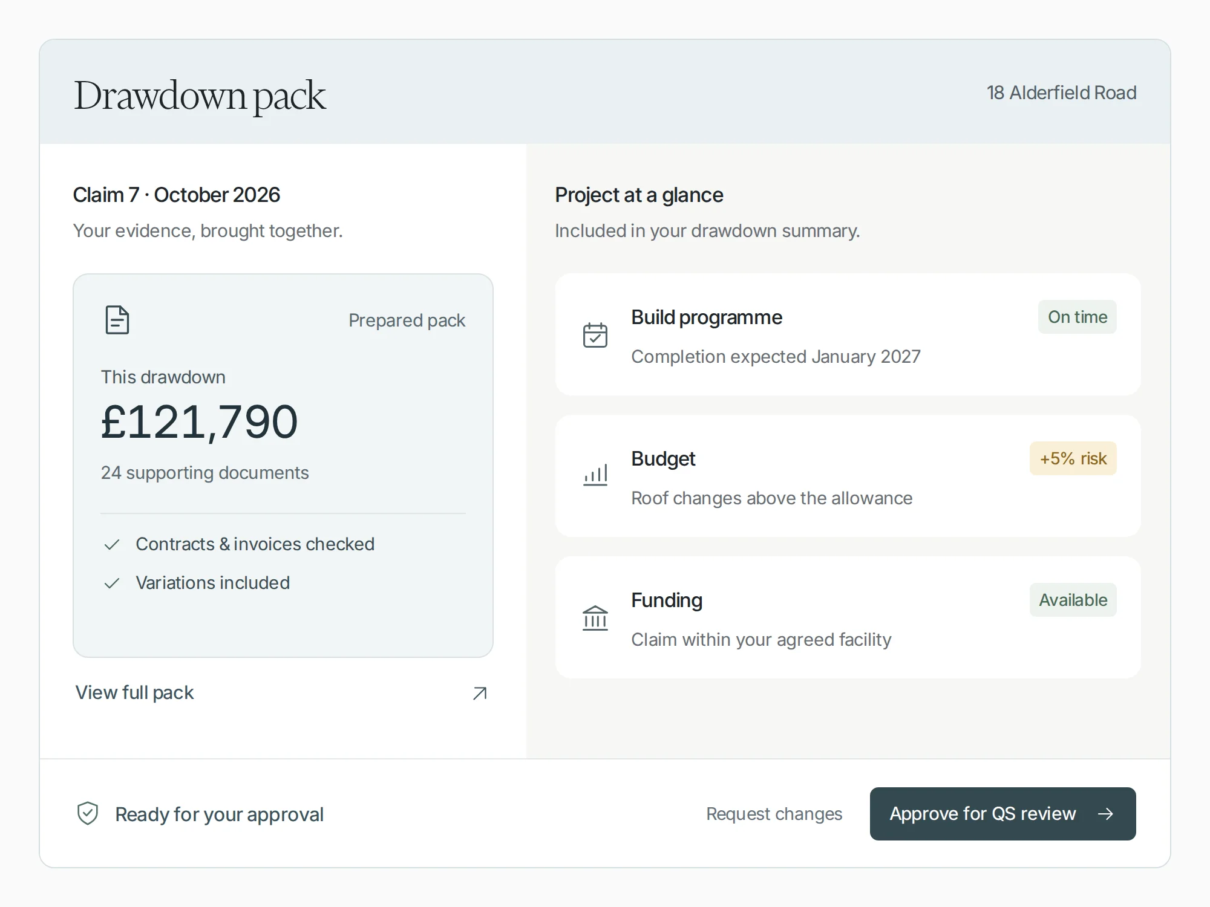The image size is (1210, 907).
Task: Click the bar chart icon beside Budget
Action: tap(595, 475)
